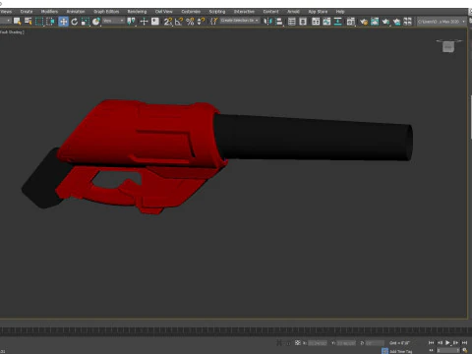
Task: Open the Create menu
Action: pyautogui.click(x=27, y=12)
